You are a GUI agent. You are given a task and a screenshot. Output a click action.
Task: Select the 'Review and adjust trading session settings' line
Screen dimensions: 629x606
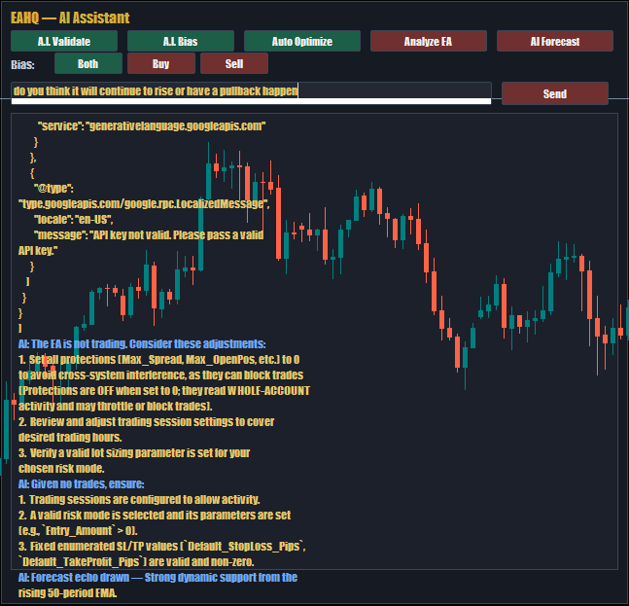146,421
